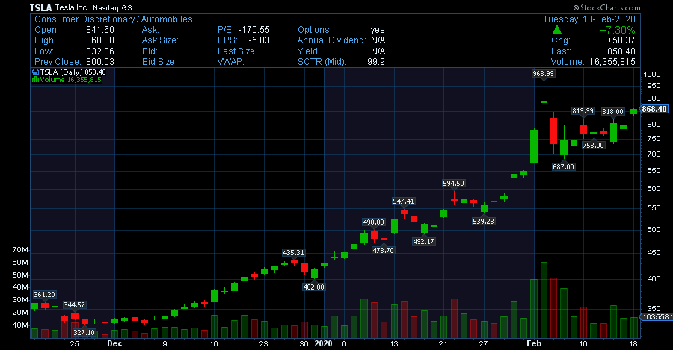Click the Ask Size label
The height and width of the screenshot is (350, 673).
[x=160, y=40]
